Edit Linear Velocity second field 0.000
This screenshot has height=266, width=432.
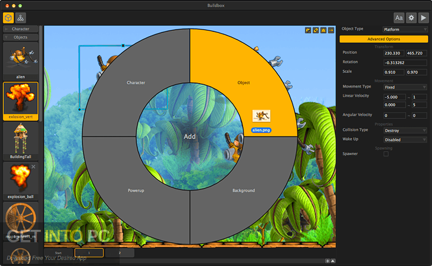click(x=394, y=105)
